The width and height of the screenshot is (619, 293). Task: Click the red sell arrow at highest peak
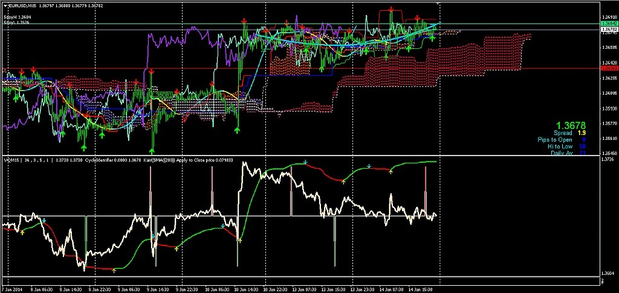(392, 10)
